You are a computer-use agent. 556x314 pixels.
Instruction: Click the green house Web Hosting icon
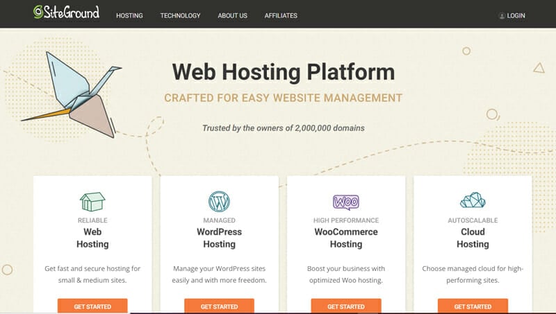coord(92,202)
